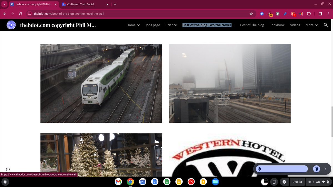333x187 pixels.
Task: Open the Western Hotel logo image
Action: pyautogui.click(x=229, y=155)
